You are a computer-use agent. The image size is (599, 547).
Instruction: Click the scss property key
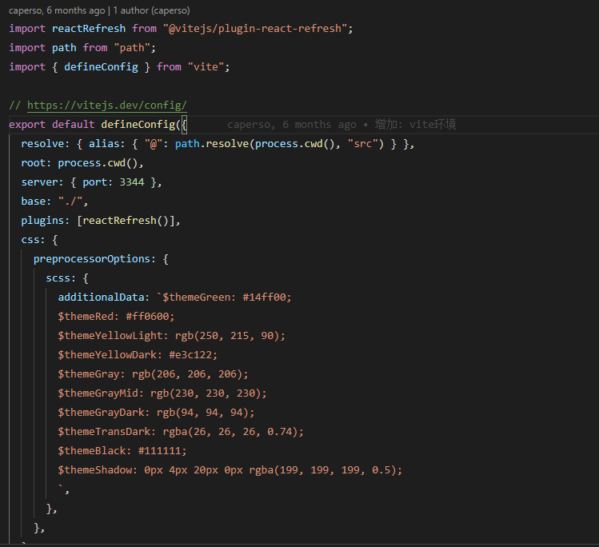(58, 277)
